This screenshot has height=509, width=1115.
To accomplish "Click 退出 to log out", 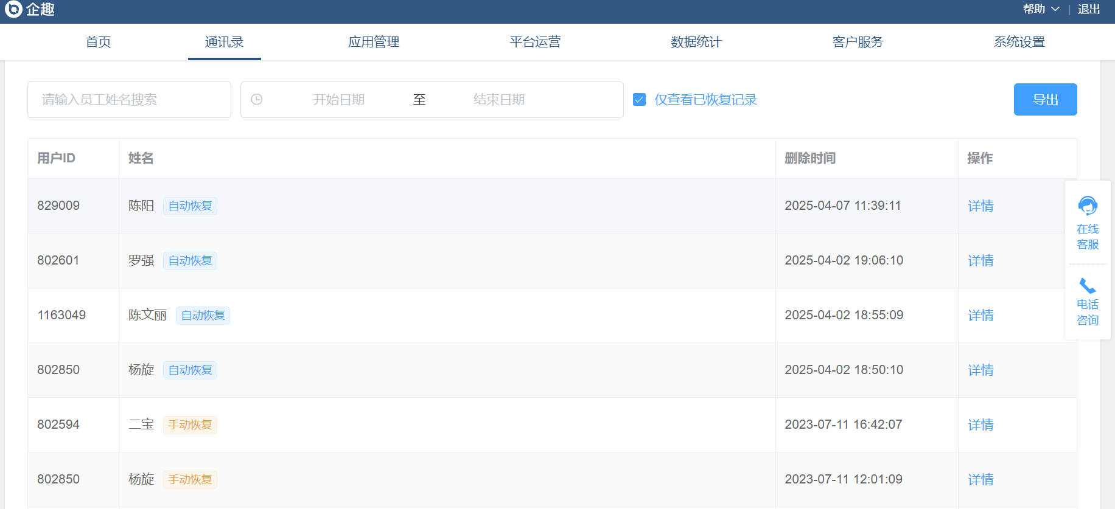I will click(x=1088, y=9).
